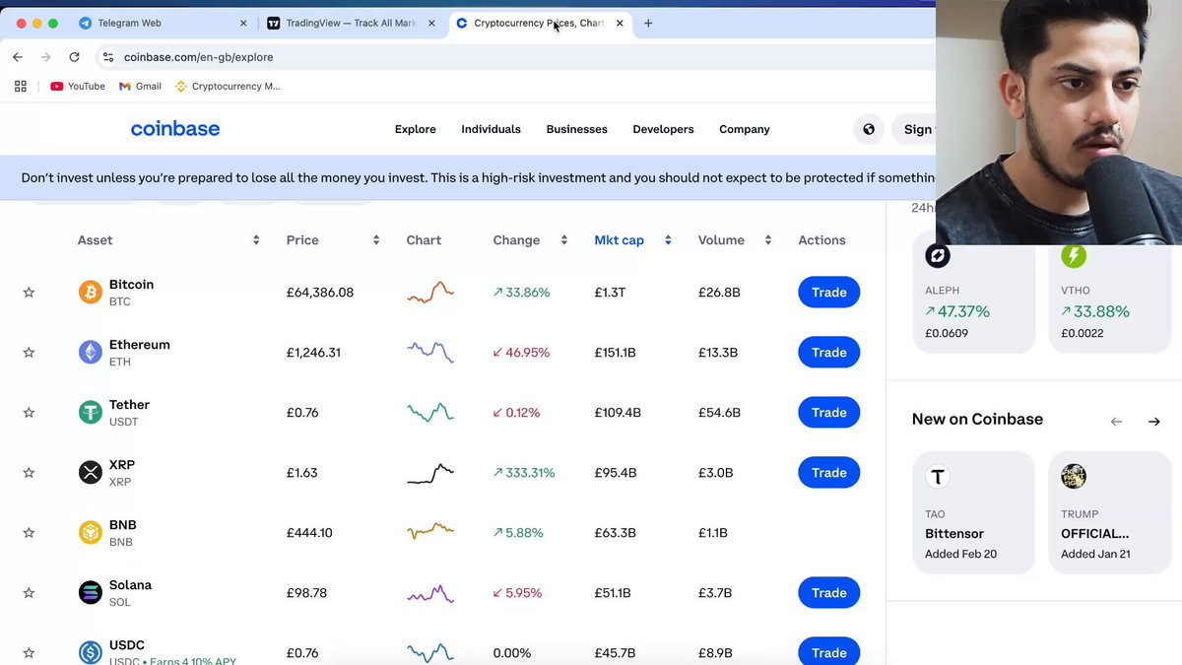Open the VTHO token icon
Viewport: 1182px width, 665px height.
pos(1074,256)
